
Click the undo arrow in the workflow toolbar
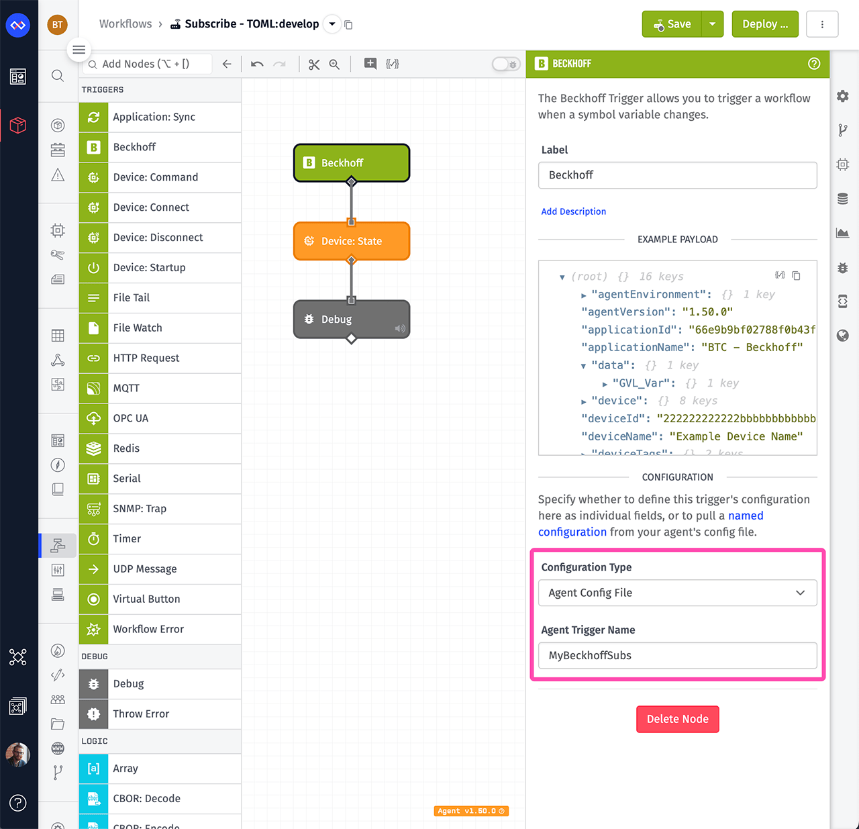[257, 64]
